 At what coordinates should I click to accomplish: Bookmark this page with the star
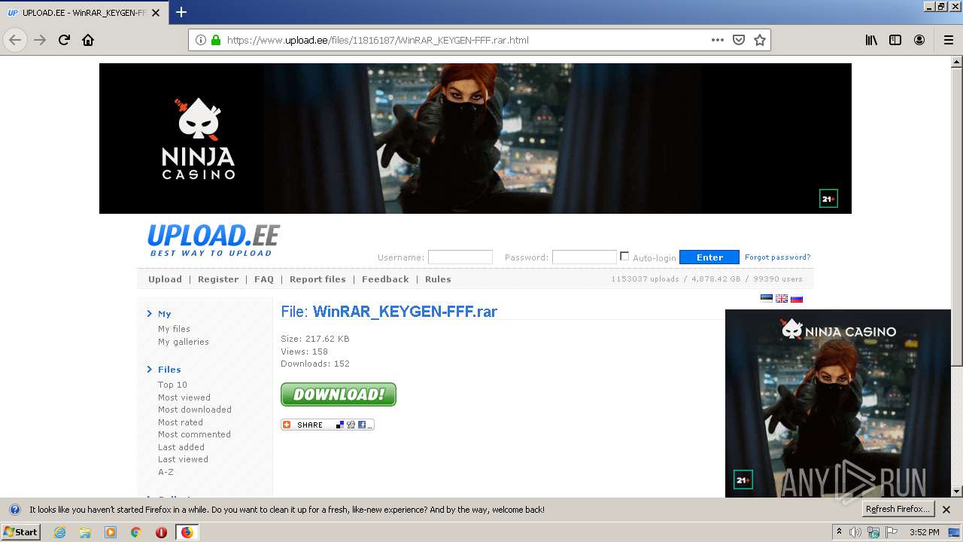click(x=760, y=40)
